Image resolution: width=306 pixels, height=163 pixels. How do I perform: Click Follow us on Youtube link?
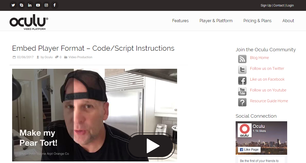click(x=268, y=90)
